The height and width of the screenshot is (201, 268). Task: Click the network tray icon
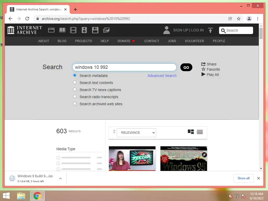(x=237, y=196)
